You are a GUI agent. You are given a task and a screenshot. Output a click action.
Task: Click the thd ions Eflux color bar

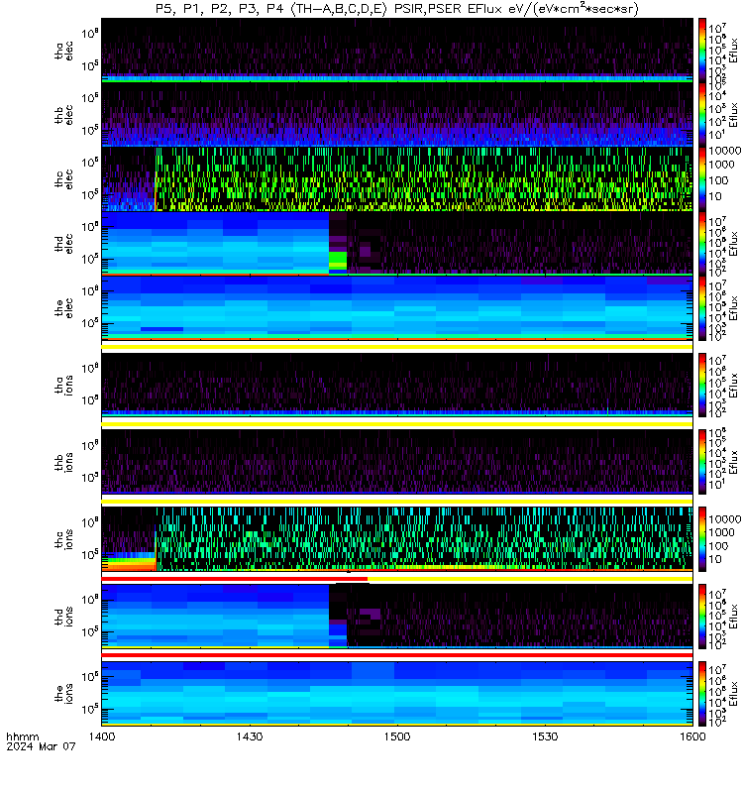702,616
